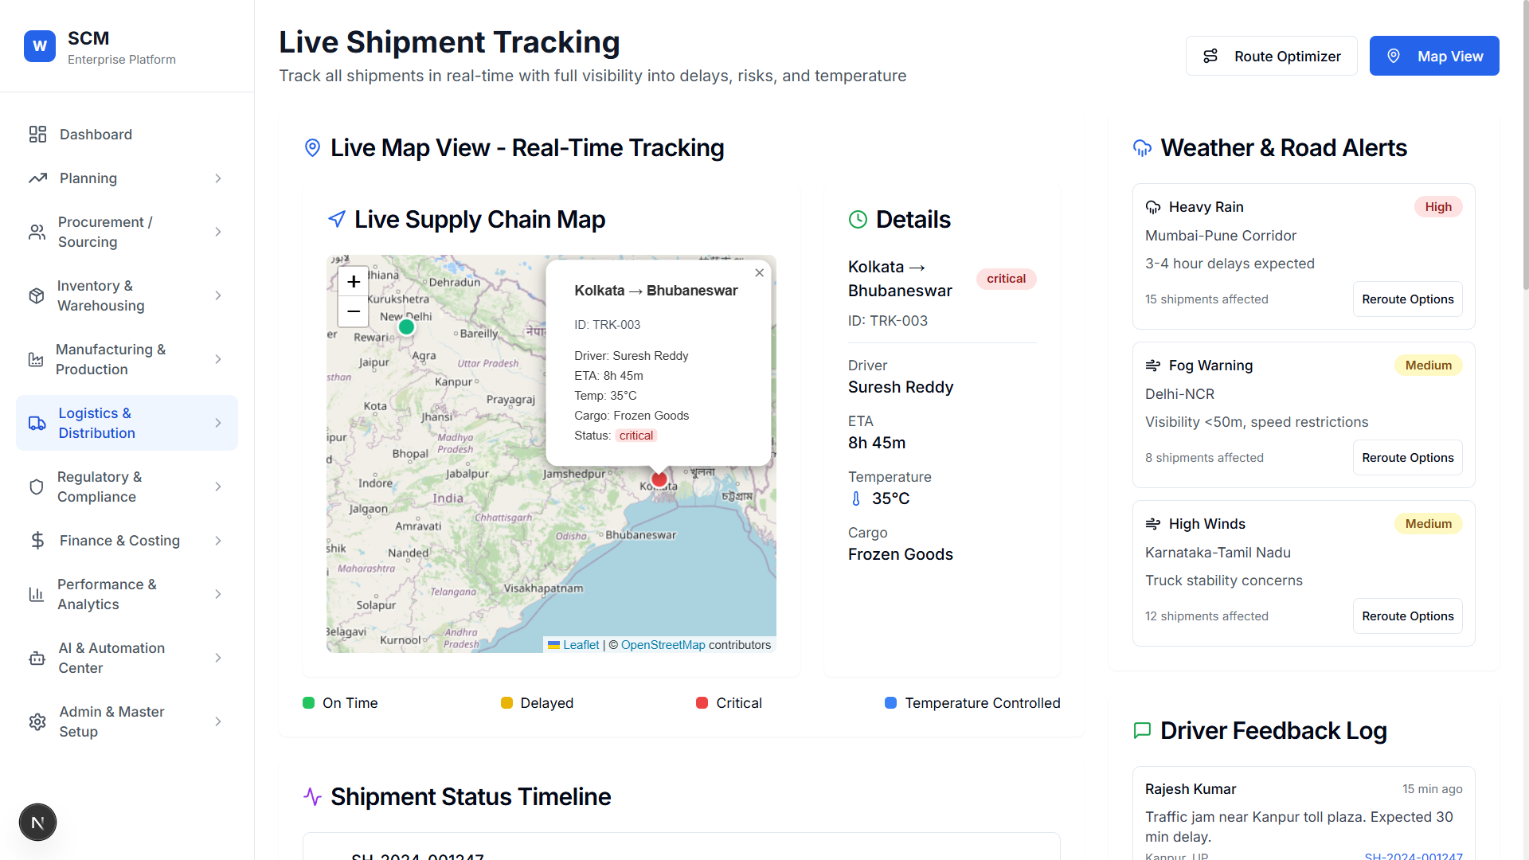The height and width of the screenshot is (860, 1529).
Task: Click the green on-time marker near New Delhi
Action: 406,326
